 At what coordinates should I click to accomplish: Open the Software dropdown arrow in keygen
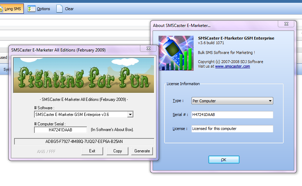[130, 115]
